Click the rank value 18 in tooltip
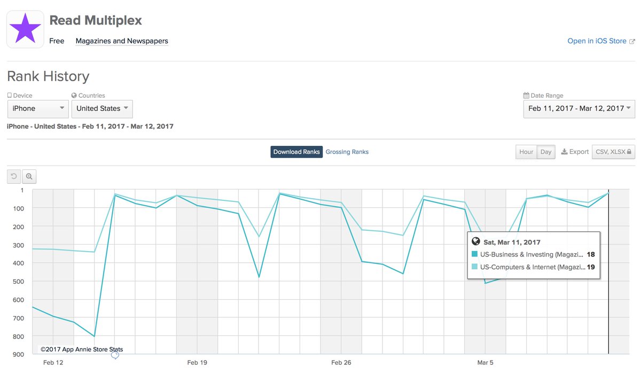Screen dimensions: 641x375 (x=591, y=254)
